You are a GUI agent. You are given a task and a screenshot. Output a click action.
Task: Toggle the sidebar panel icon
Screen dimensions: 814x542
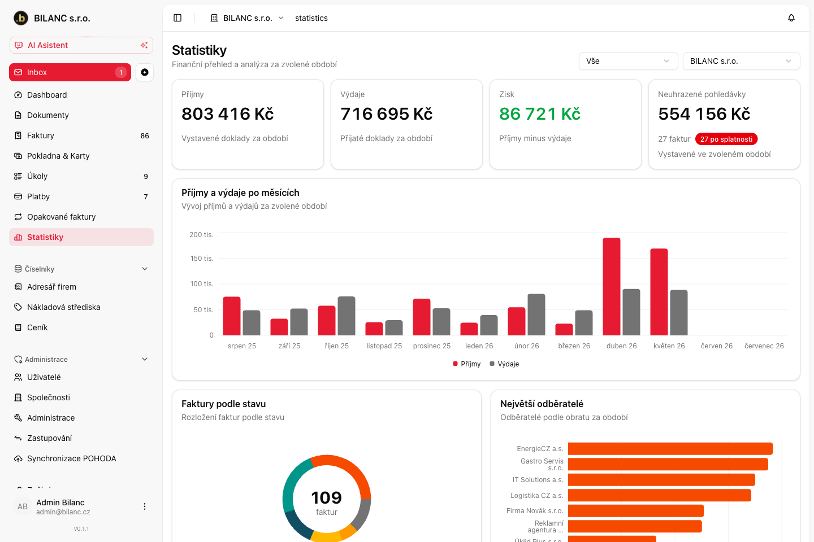click(177, 18)
